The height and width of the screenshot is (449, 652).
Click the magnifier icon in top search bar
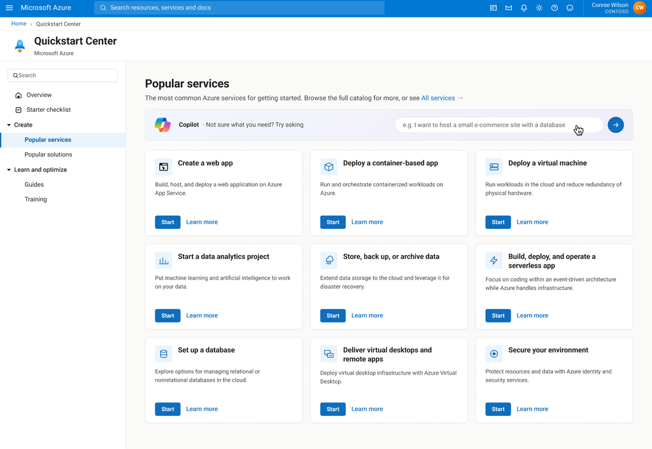pyautogui.click(x=103, y=8)
